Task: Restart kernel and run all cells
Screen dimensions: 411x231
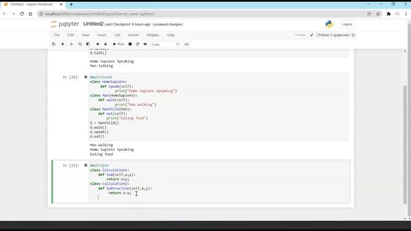Action: [x=145, y=44]
